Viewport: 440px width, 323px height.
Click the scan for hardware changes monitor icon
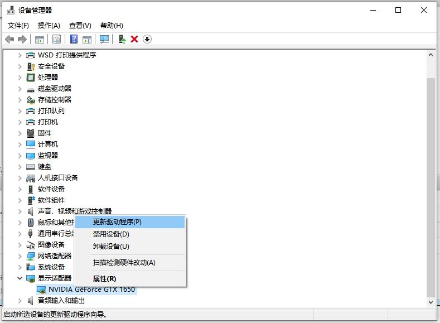click(x=104, y=39)
